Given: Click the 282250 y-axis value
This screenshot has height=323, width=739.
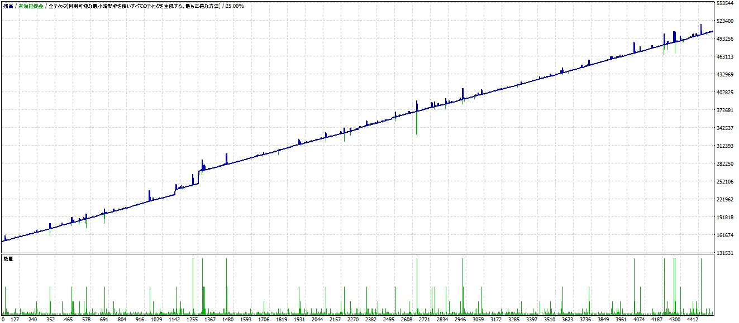Looking at the screenshot, I should click(x=724, y=164).
